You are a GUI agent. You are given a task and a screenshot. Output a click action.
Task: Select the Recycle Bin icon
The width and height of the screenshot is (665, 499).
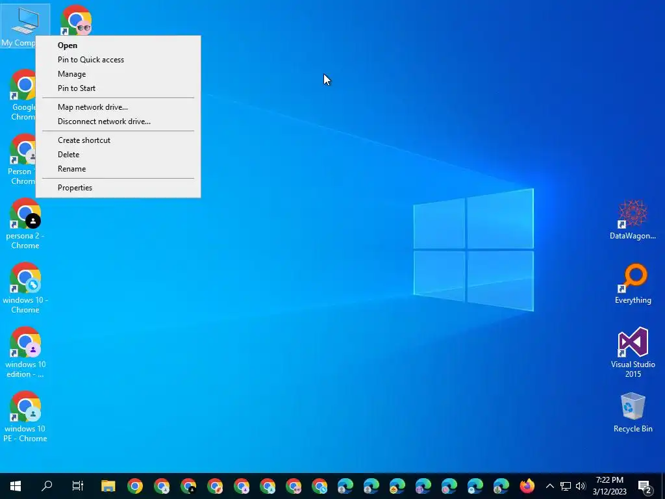tap(633, 413)
